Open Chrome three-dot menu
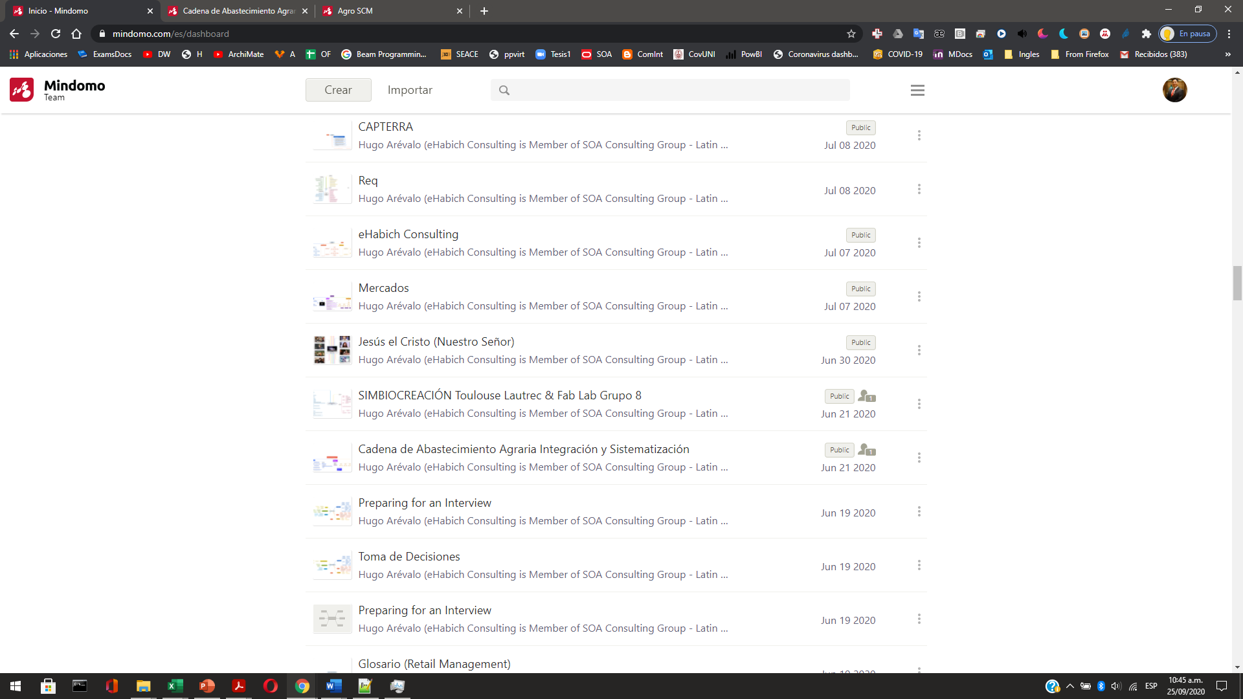Viewport: 1243px width, 699px height. coord(1229,34)
